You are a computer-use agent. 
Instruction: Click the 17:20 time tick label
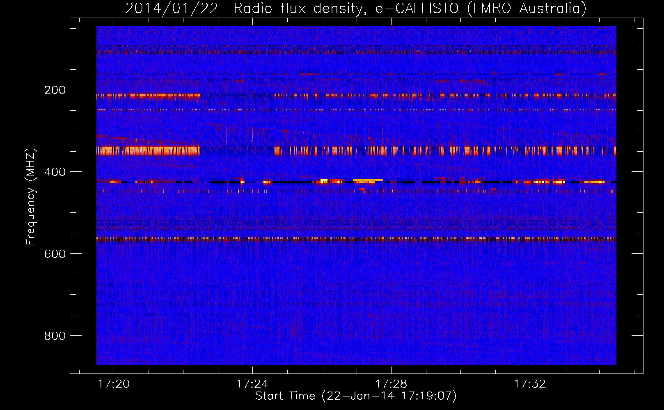click(114, 384)
